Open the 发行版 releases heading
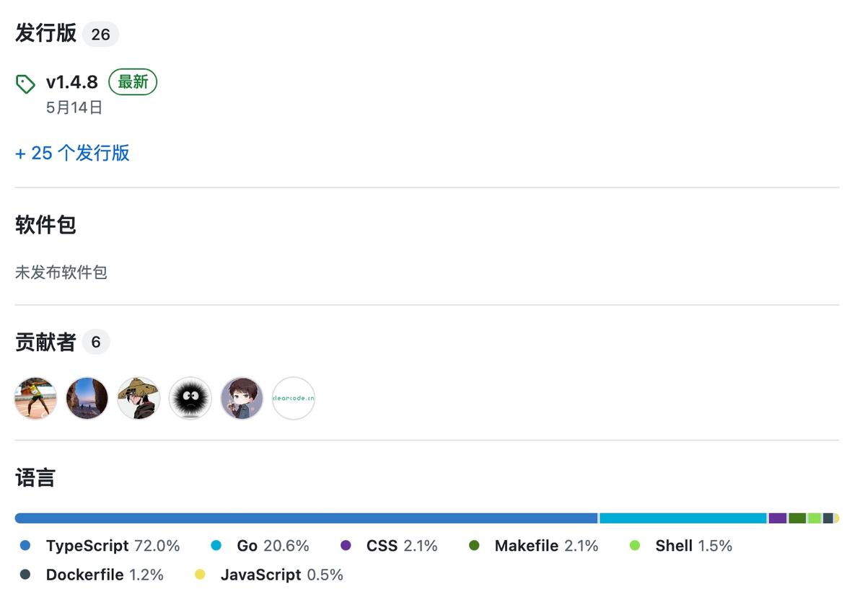The image size is (860, 602). (45, 34)
